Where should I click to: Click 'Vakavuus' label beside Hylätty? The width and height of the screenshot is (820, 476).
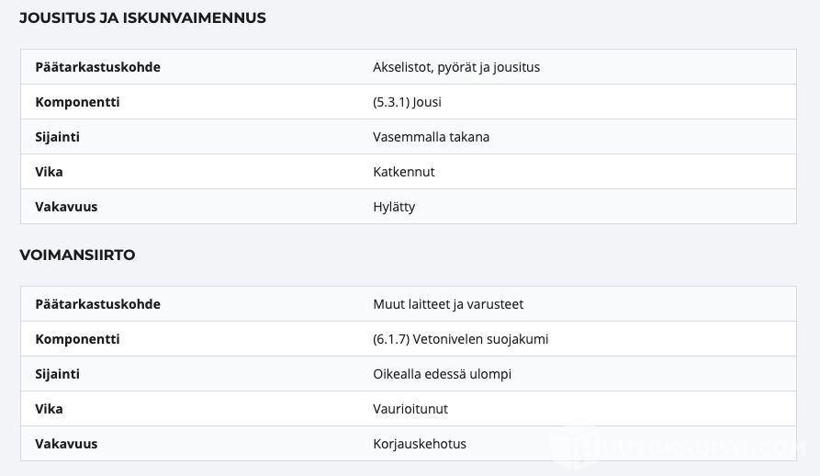coord(66,207)
